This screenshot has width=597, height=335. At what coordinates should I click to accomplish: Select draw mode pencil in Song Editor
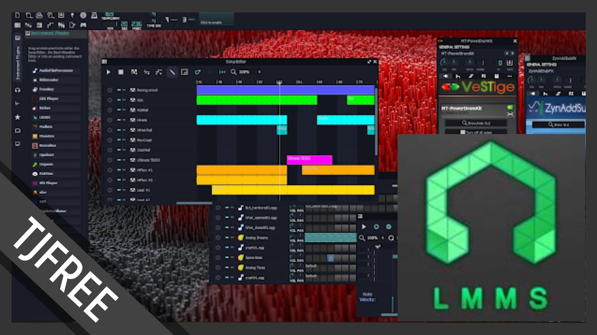click(x=172, y=72)
